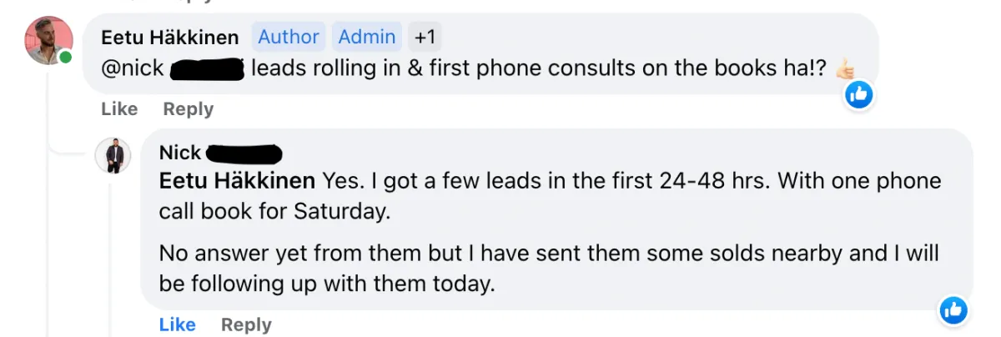Reply to Eetu Häkkinen's comment
Screen dimensions: 1001x337
click(x=189, y=109)
